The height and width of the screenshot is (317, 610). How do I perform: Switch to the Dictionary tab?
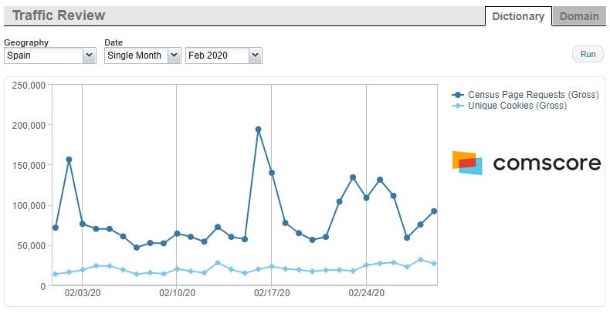517,16
